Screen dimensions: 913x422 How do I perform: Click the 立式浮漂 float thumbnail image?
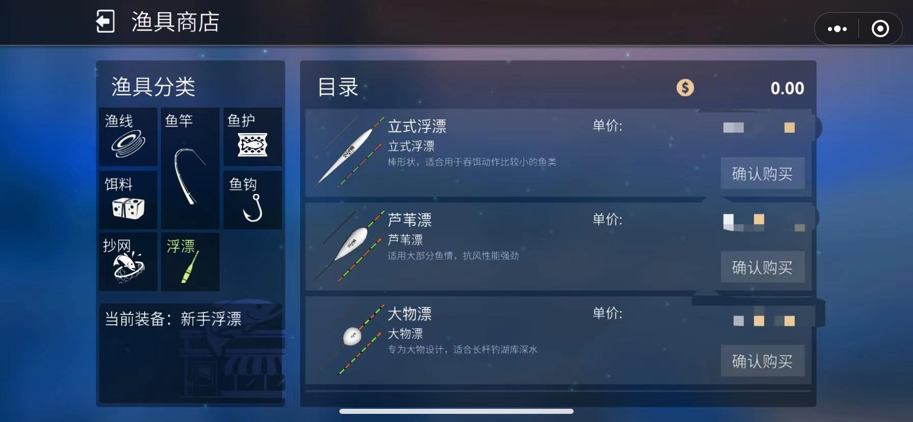[x=349, y=152]
